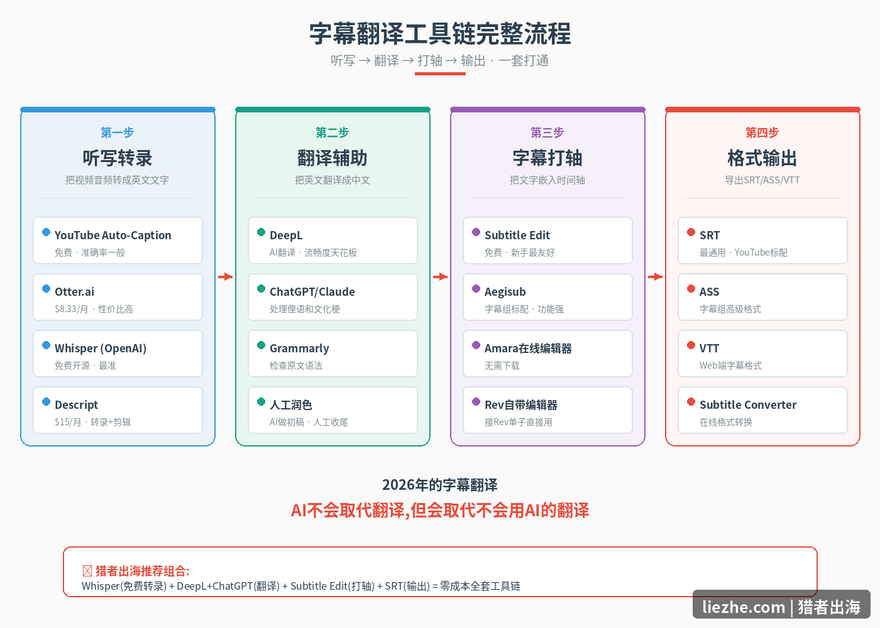This screenshot has height=628, width=880.
Task: Select the 第一步 step label
Action: point(118,133)
